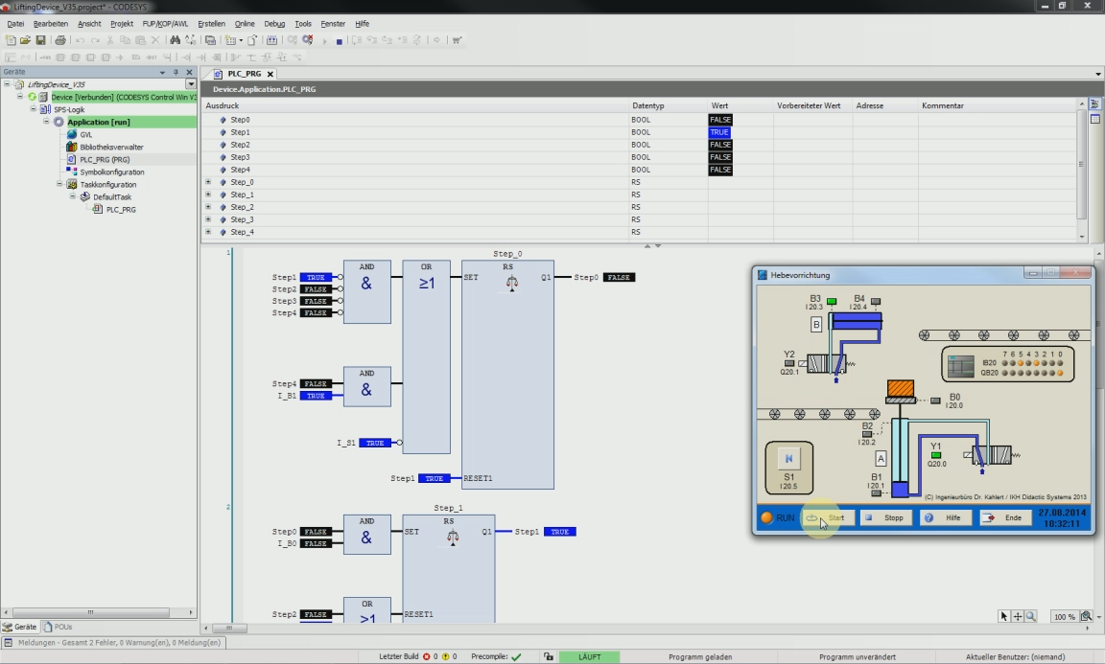Open the Geräte panel options dropdown arrow
The width and height of the screenshot is (1105, 664).
[x=162, y=72]
